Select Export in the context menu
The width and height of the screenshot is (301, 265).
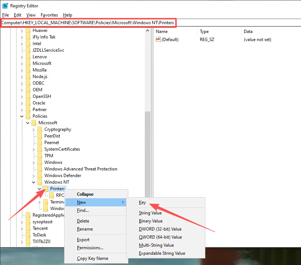click(x=96, y=240)
